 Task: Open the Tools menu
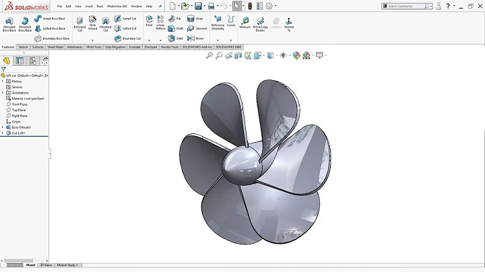[100, 6]
